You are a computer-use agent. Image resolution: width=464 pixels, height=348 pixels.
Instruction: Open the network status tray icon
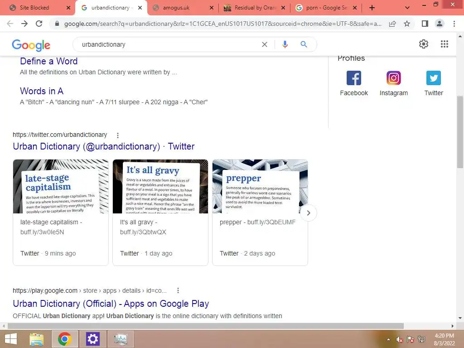(x=421, y=339)
